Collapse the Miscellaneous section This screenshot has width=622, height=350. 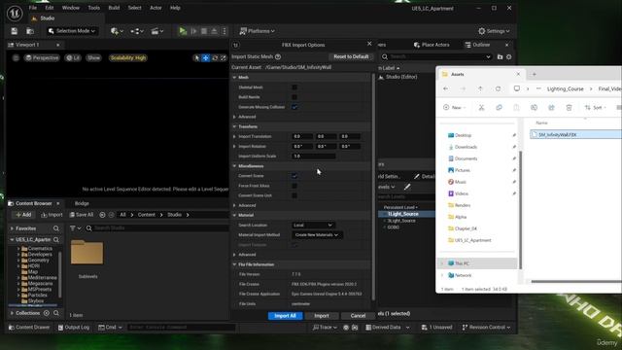[x=234, y=166]
